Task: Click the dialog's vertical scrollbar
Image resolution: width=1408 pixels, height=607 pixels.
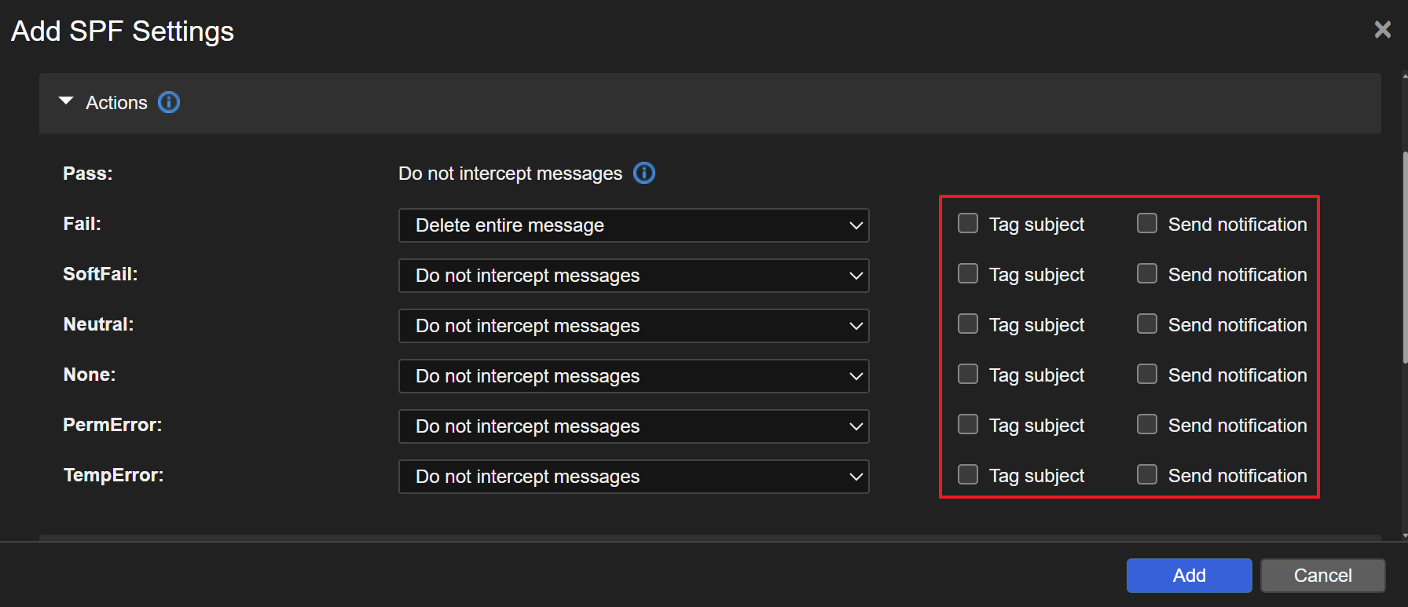Action: (x=1404, y=256)
